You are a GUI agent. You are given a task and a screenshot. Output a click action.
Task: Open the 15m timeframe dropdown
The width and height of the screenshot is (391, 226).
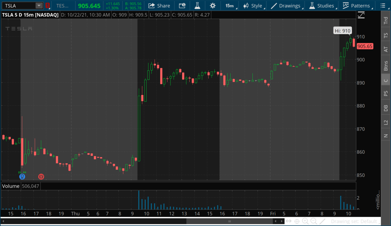point(231,6)
